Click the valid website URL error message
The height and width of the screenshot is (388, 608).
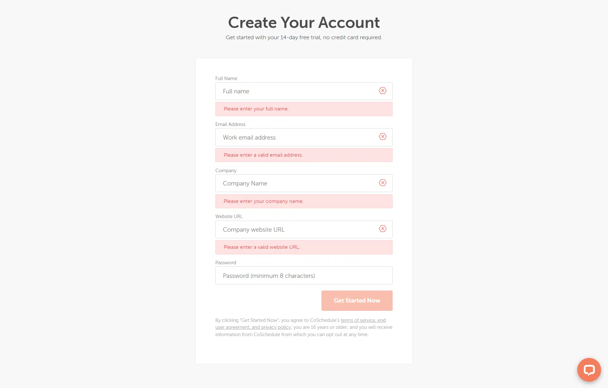[x=262, y=247]
